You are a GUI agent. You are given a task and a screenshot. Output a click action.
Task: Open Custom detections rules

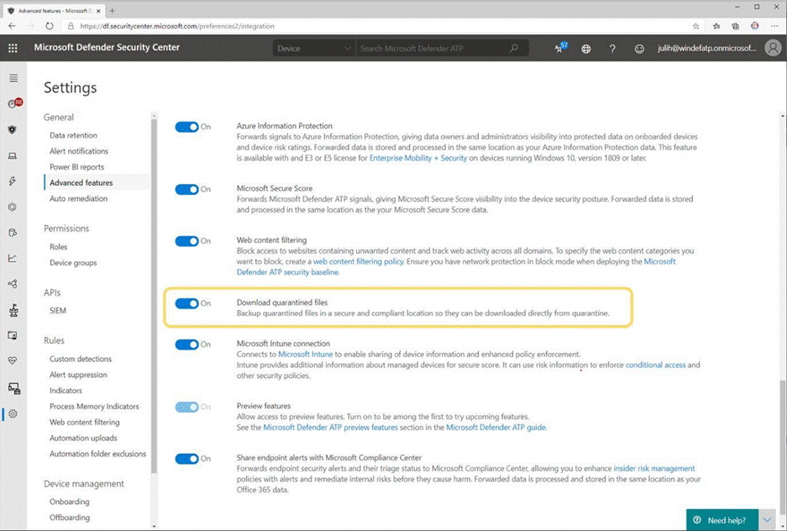point(81,359)
